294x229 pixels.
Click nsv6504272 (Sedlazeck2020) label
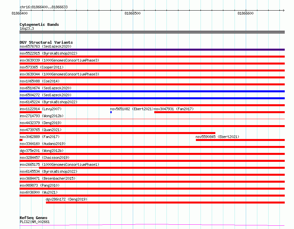(46, 95)
